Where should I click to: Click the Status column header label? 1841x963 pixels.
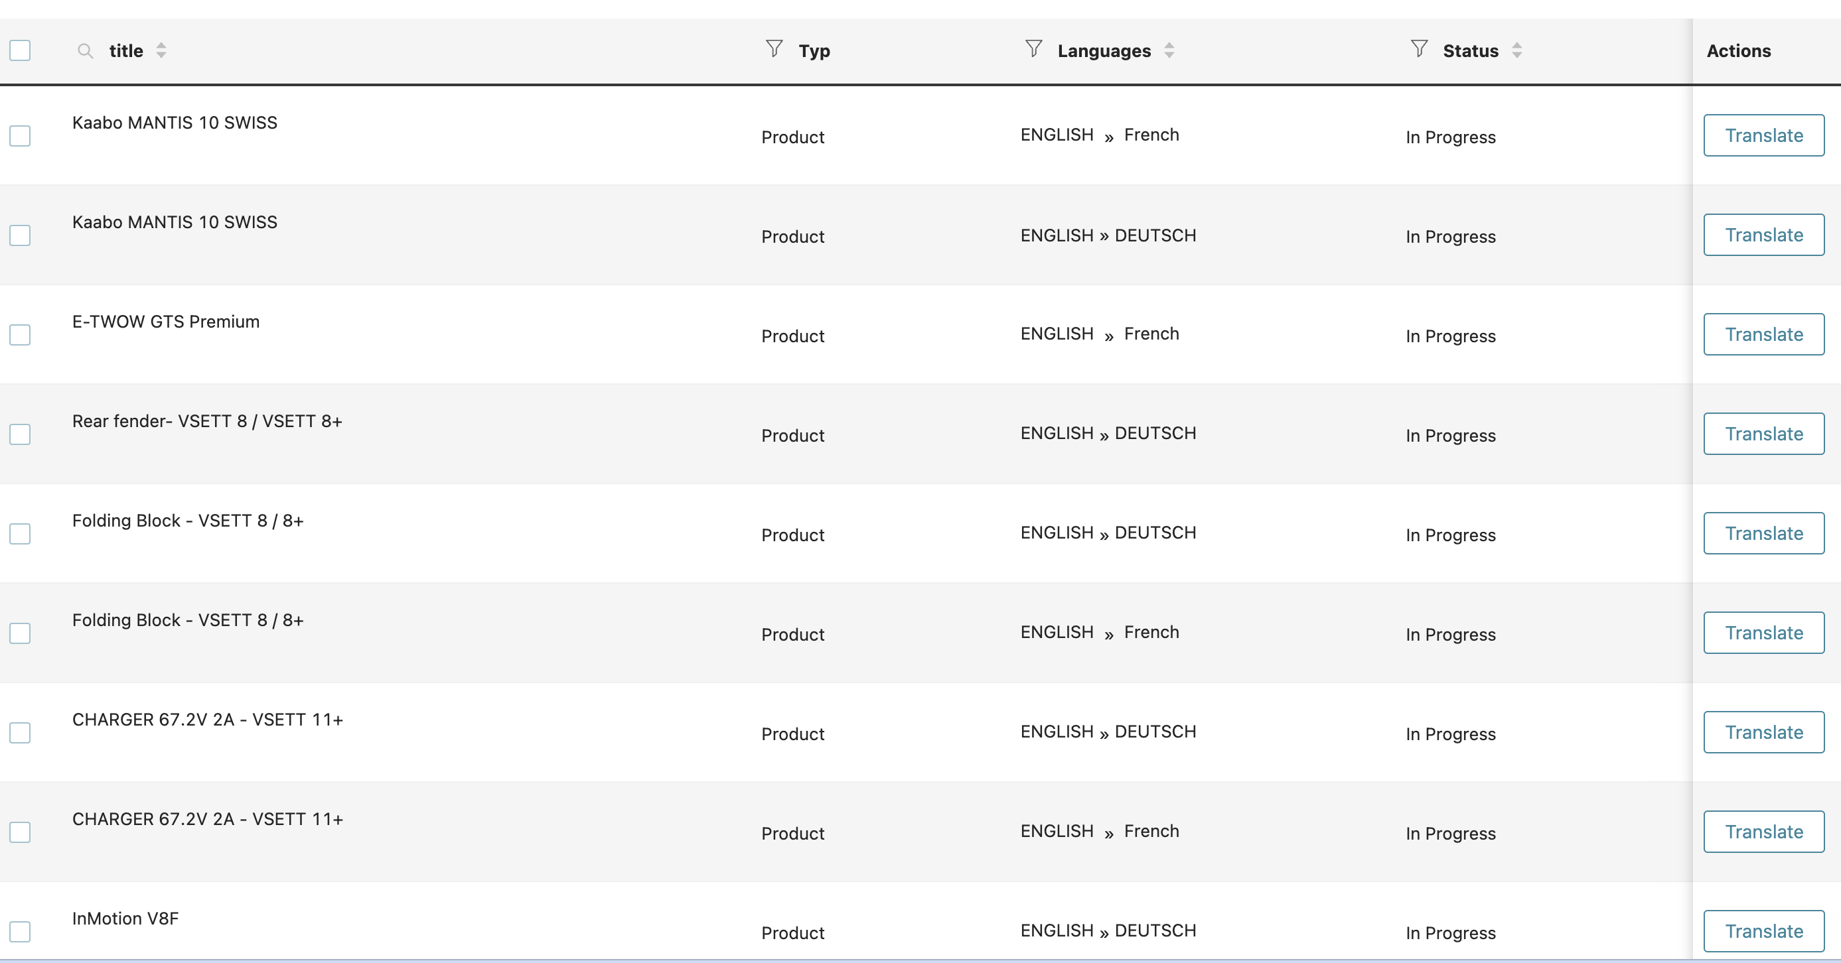[1470, 50]
